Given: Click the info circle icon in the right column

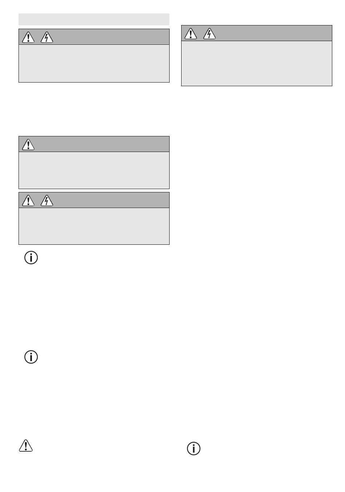Looking at the screenshot, I should click(x=194, y=448).
